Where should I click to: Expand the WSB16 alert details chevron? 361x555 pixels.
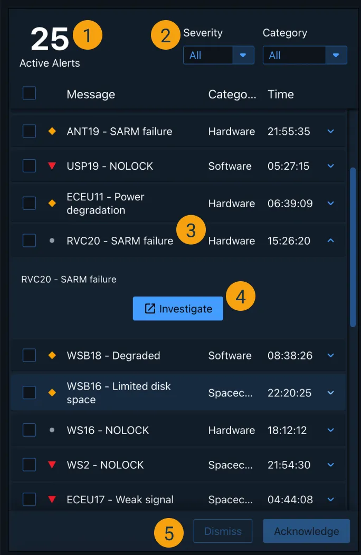tap(330, 393)
